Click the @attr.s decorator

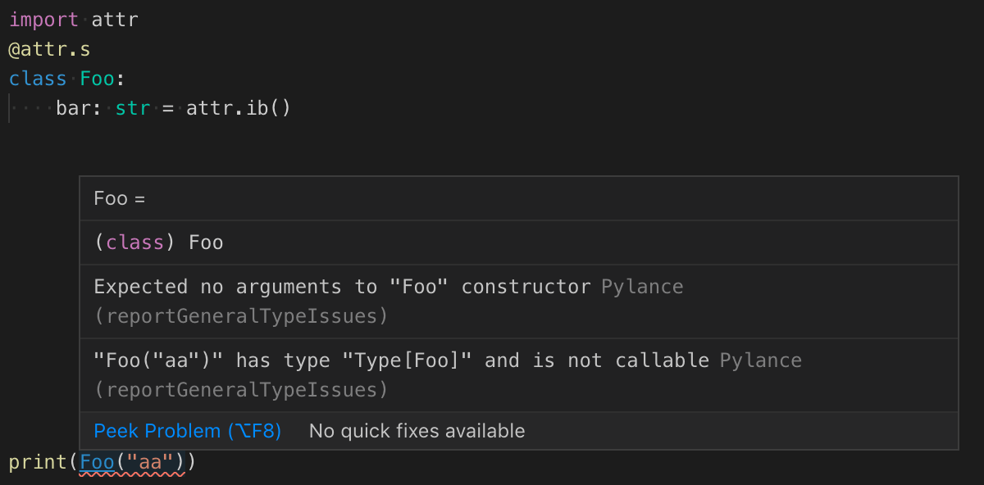click(x=49, y=49)
